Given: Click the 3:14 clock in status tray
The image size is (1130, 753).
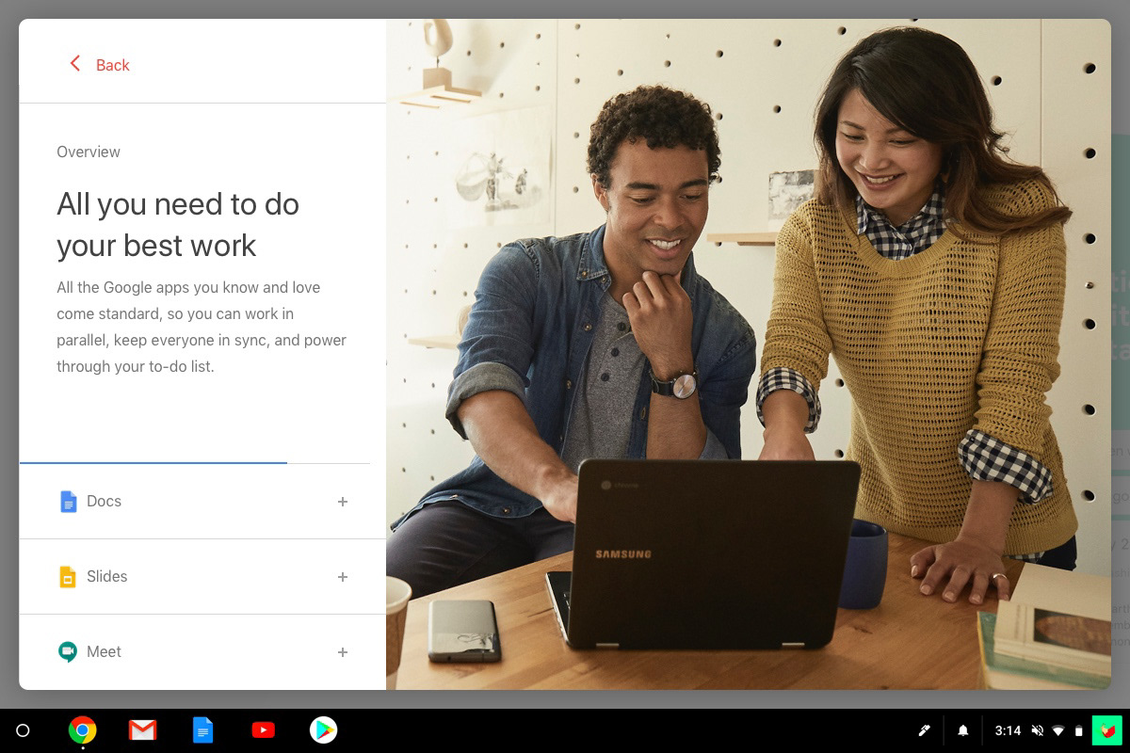Looking at the screenshot, I should tap(1008, 730).
